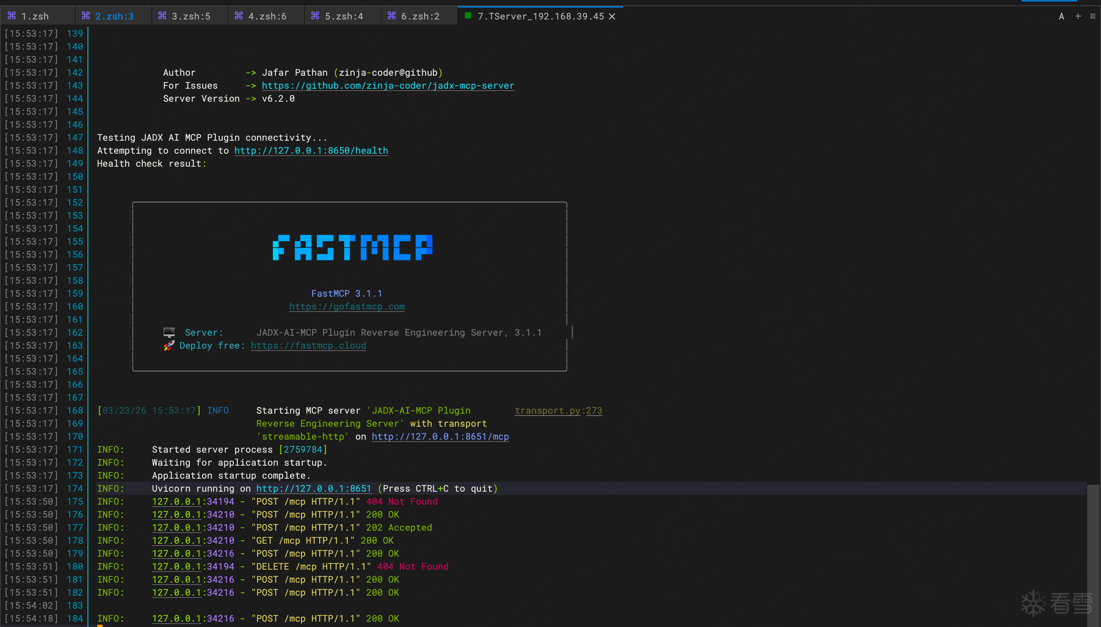
Task: Open the hamburger menu icon
Action: click(1092, 16)
